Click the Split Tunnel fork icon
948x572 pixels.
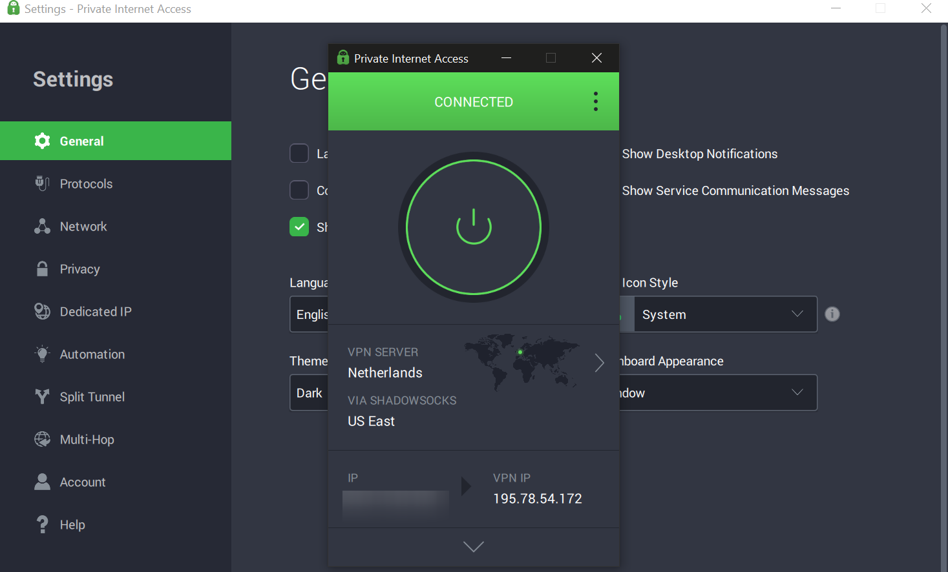tap(42, 396)
